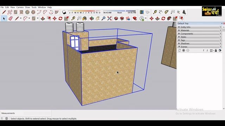Screen dimensions: 225x126
Task: Open the sign-in profile dropdown arrow
Action: [146, 19]
